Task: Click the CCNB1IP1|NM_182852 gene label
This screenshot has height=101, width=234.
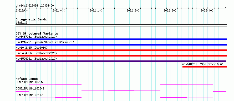Action: point(30,82)
